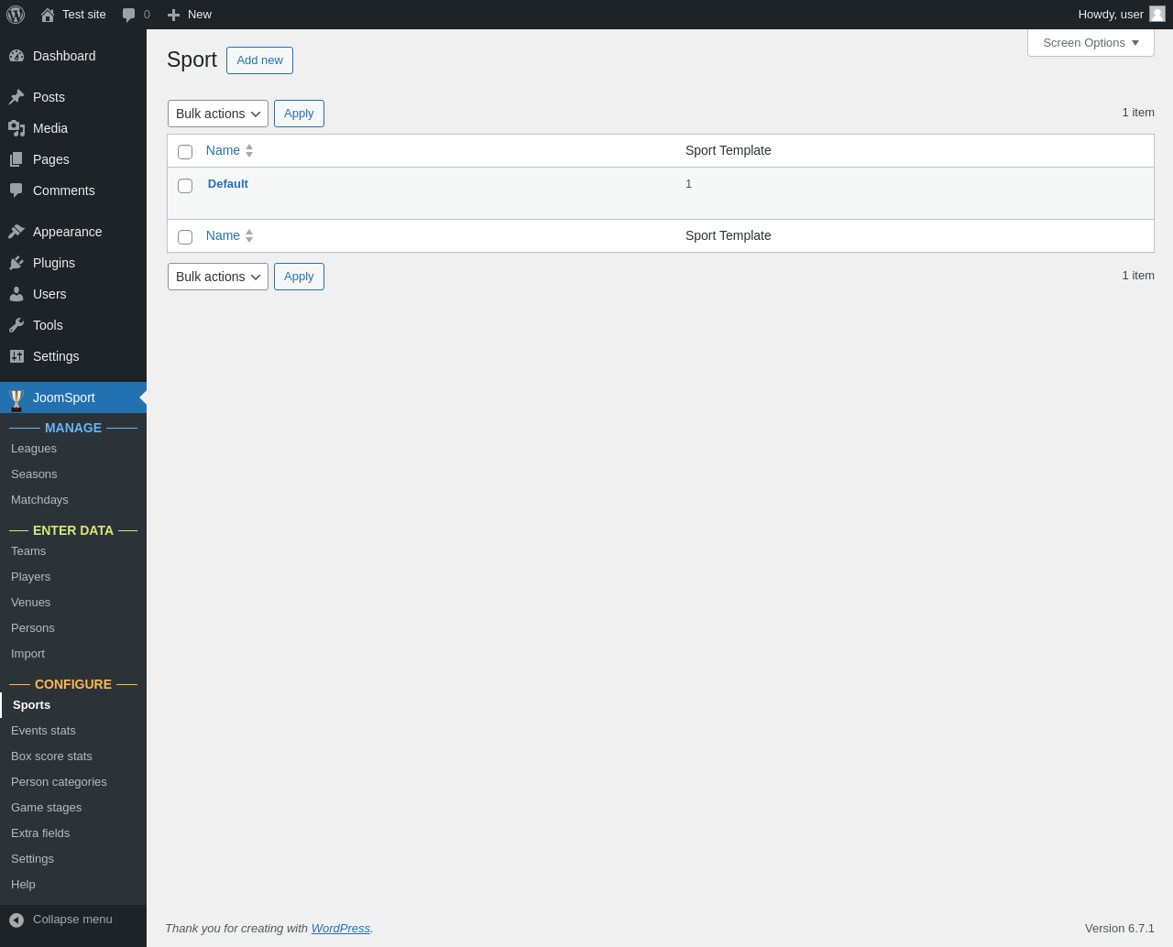Click the Sport page heading
Screen dimensions: 1173x947
point(192,60)
